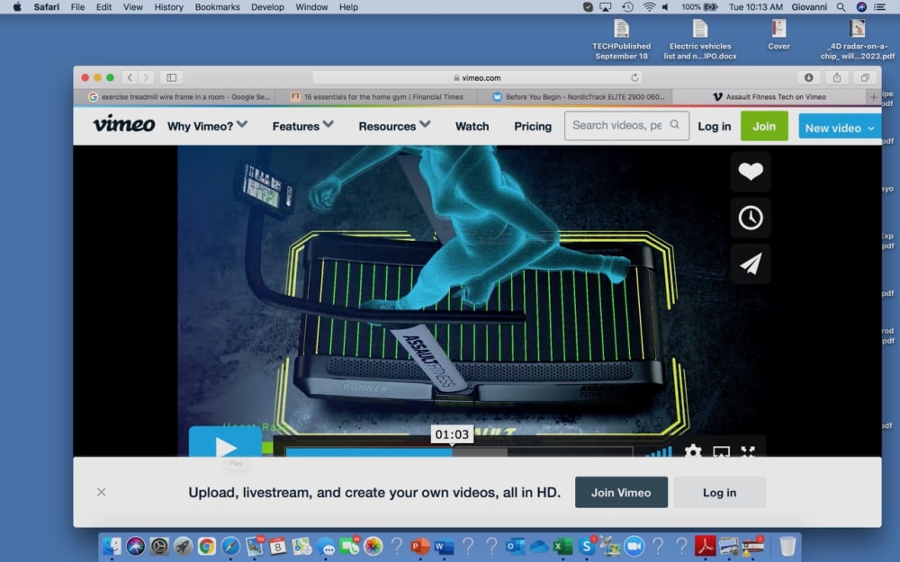Screen dimensions: 900x562
Task: Open the Pricing page
Action: click(533, 126)
